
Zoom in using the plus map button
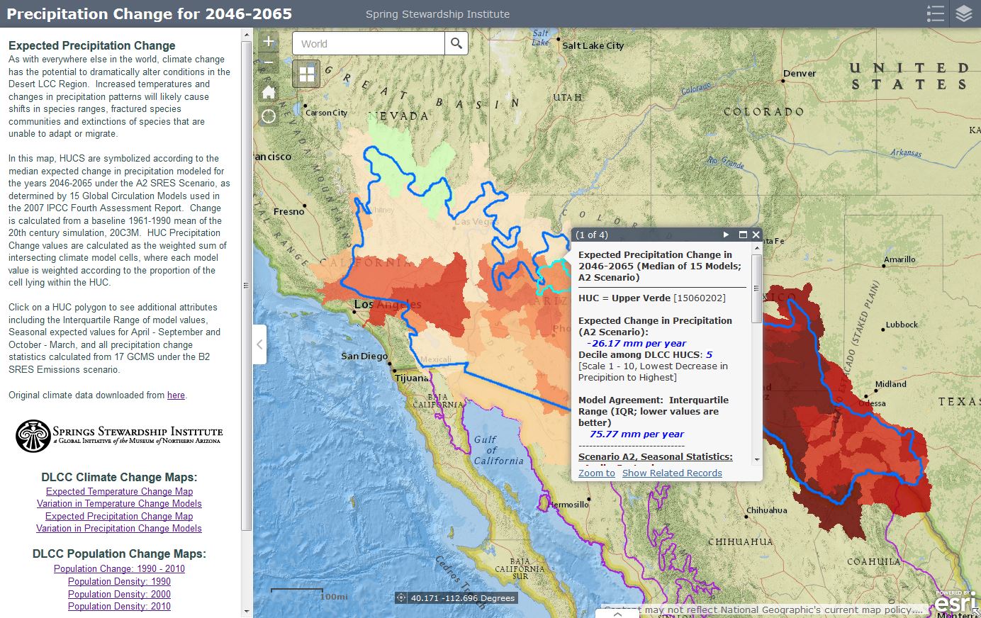click(269, 42)
